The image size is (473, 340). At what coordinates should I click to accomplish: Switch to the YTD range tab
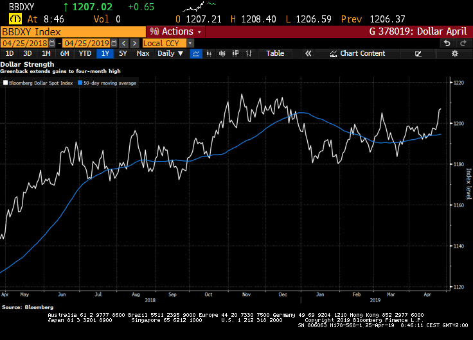coord(85,54)
